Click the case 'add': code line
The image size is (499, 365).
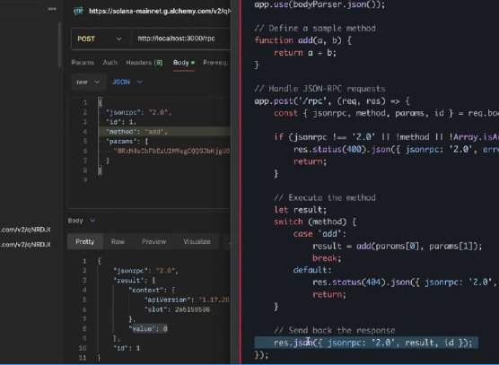pyautogui.click(x=320, y=234)
